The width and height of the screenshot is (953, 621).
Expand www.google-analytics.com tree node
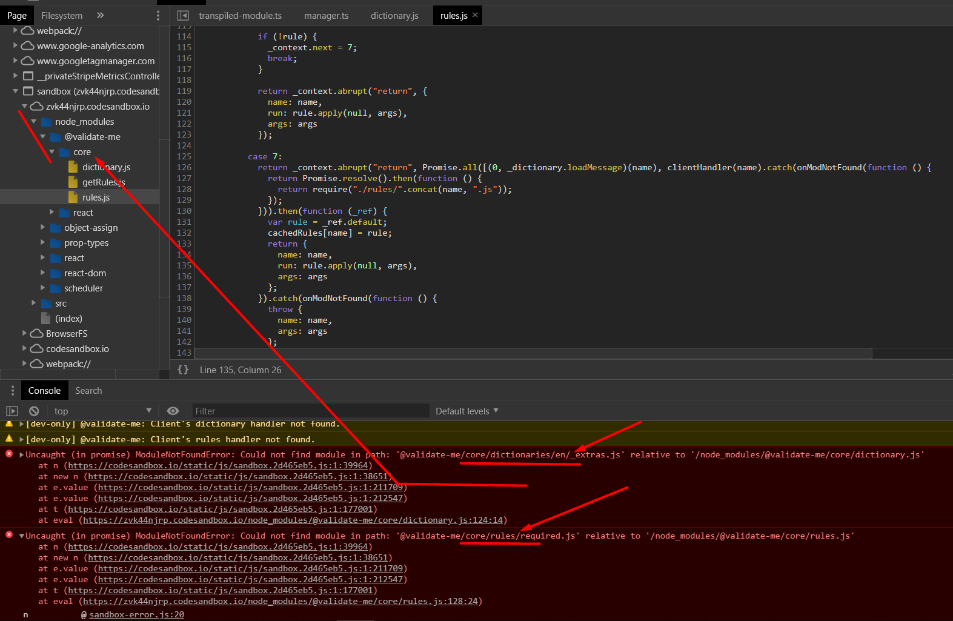[15, 45]
